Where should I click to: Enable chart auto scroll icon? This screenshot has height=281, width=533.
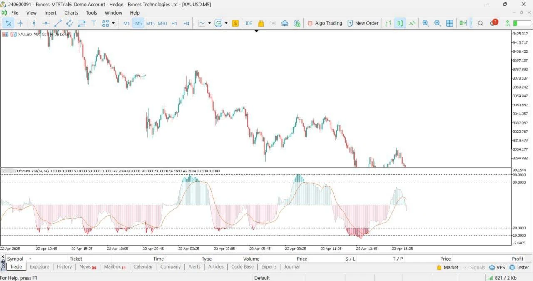coord(463,23)
